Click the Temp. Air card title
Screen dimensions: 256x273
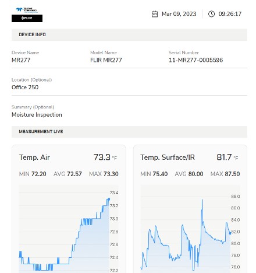(x=34, y=157)
